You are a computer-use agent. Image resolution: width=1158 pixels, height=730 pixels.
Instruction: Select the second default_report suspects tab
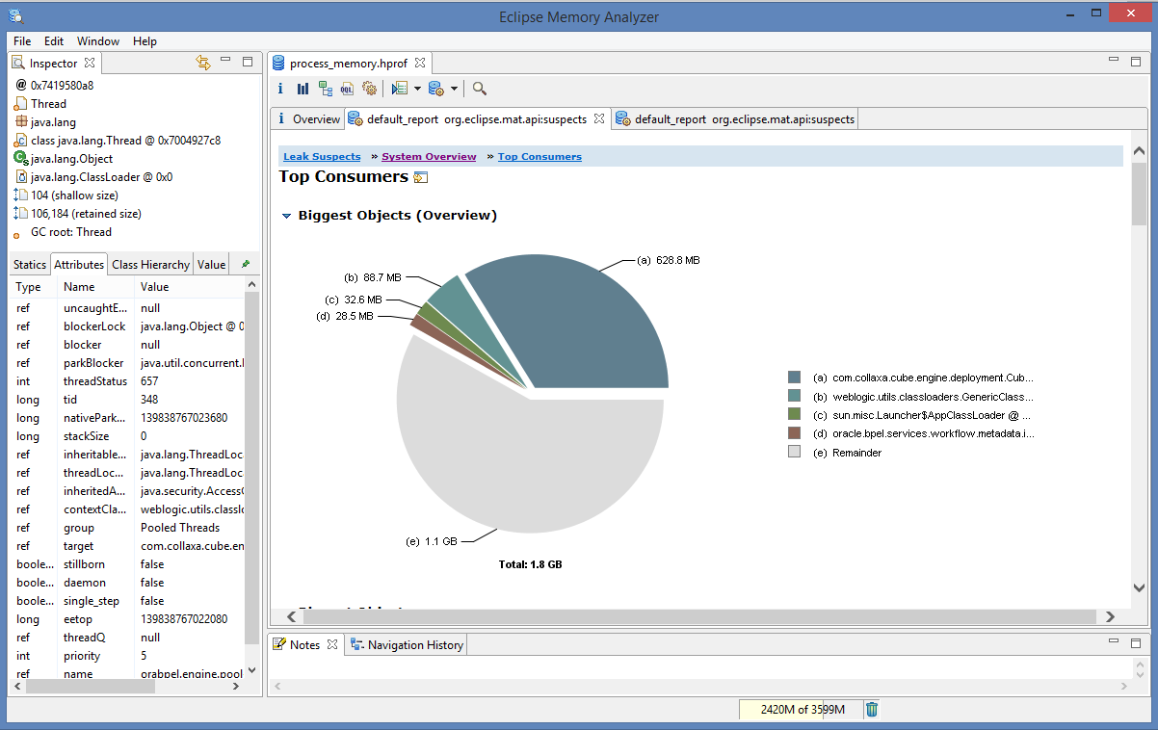(x=735, y=119)
